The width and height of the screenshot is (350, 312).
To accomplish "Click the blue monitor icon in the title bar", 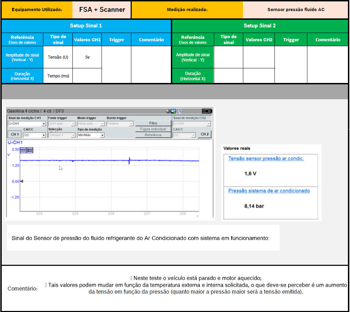I will tap(174, 111).
